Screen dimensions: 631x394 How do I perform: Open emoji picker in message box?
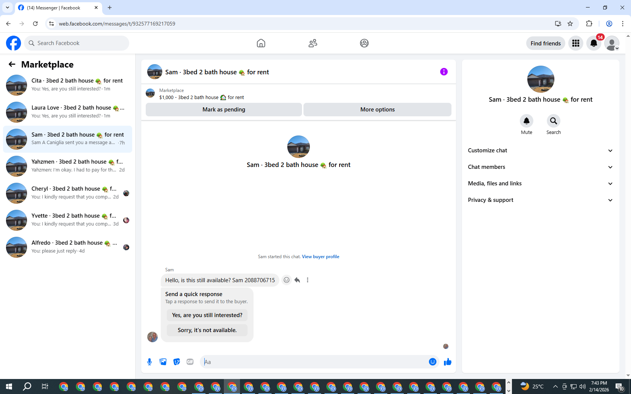433,362
